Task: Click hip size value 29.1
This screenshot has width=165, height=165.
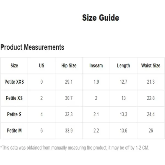Action: 69,82
